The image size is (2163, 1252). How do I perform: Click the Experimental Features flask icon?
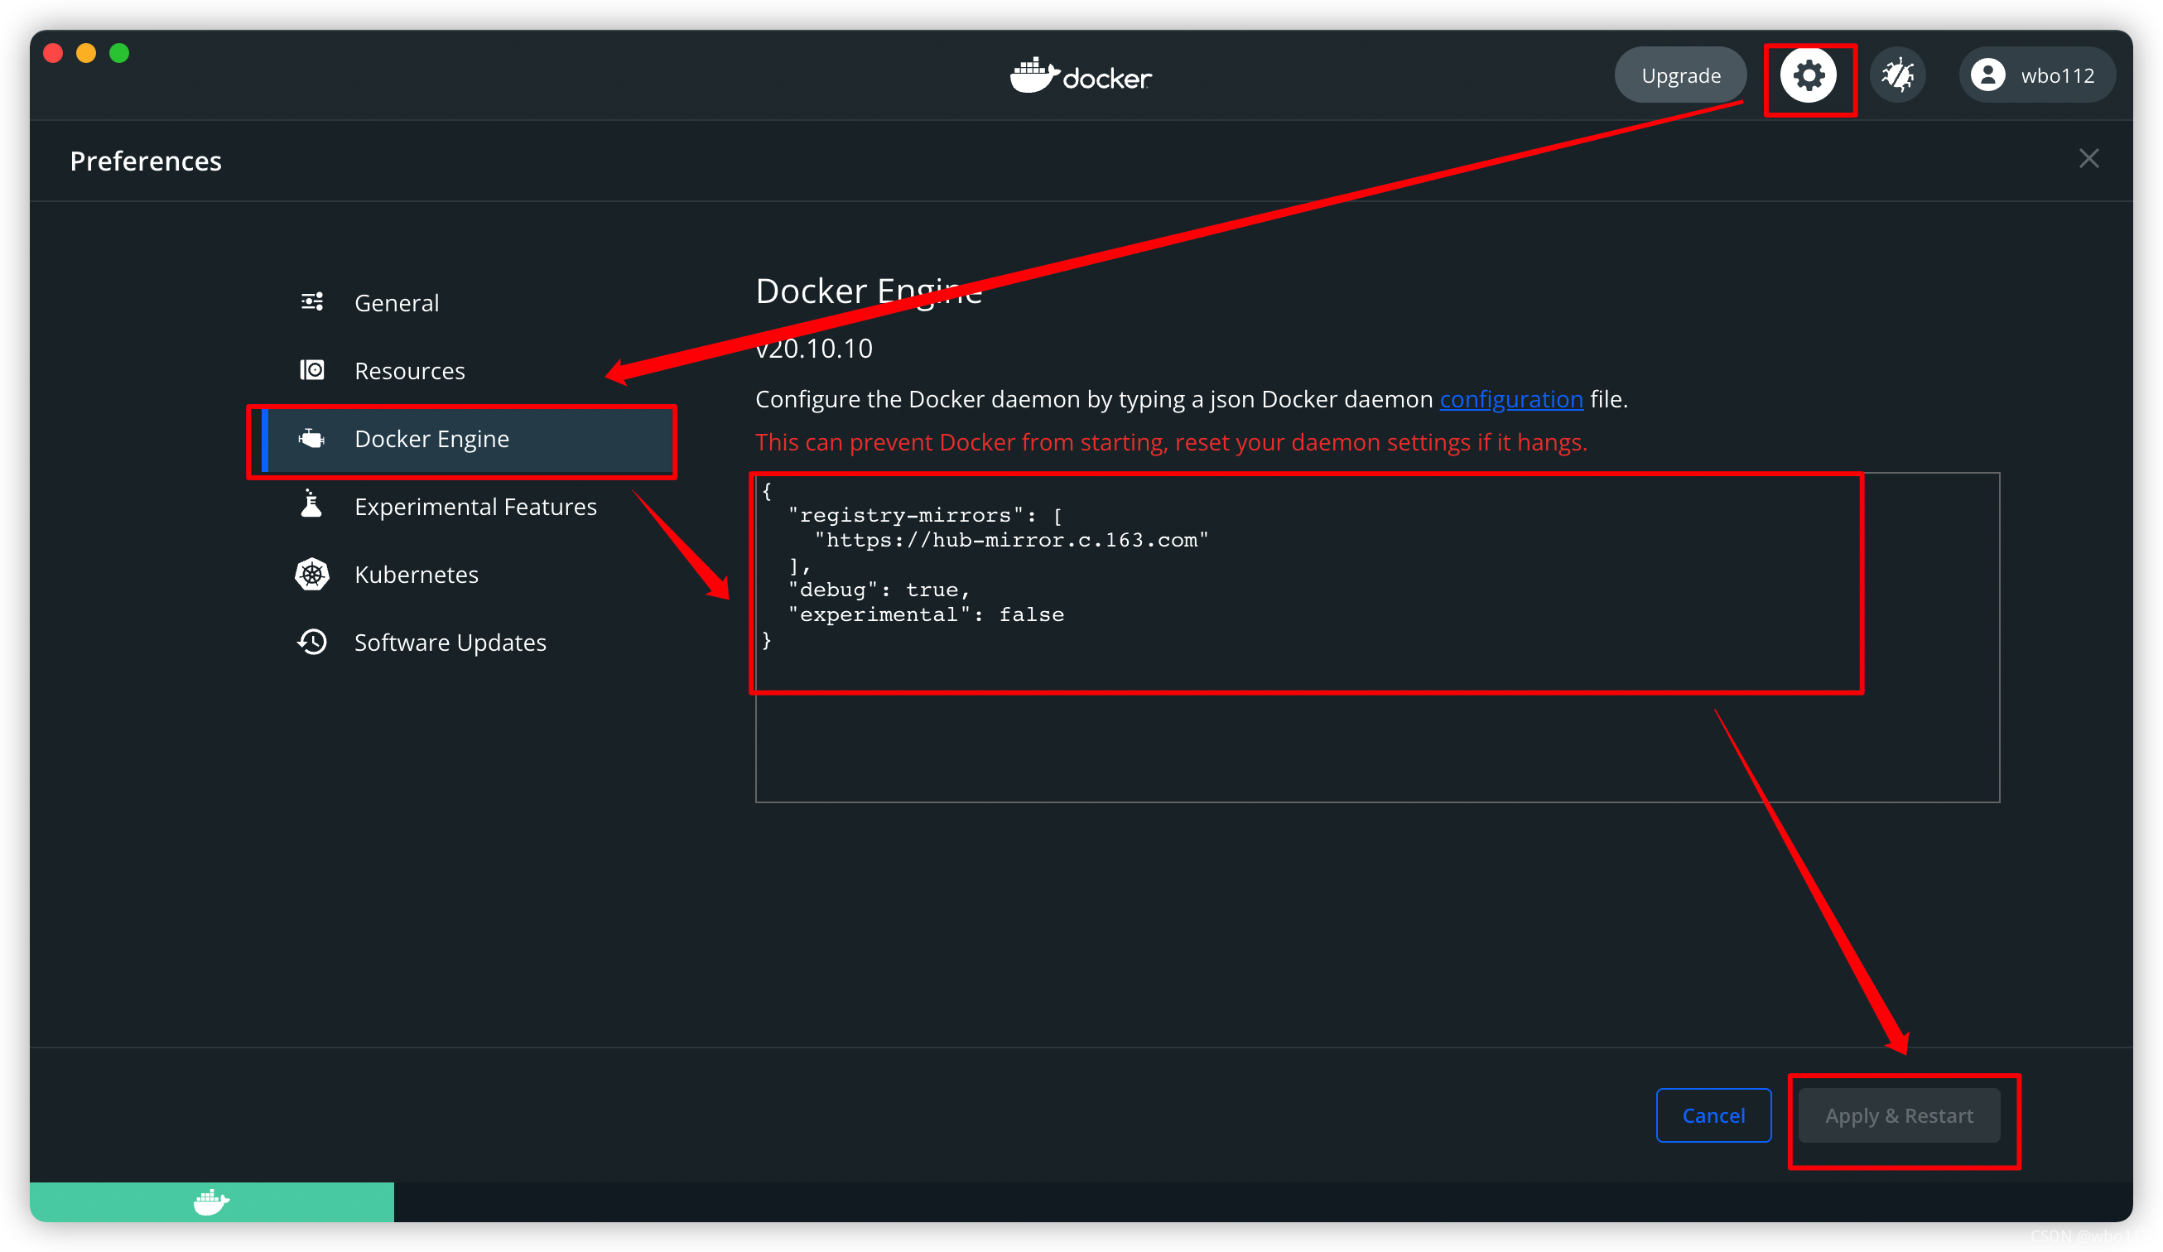pyautogui.click(x=311, y=505)
